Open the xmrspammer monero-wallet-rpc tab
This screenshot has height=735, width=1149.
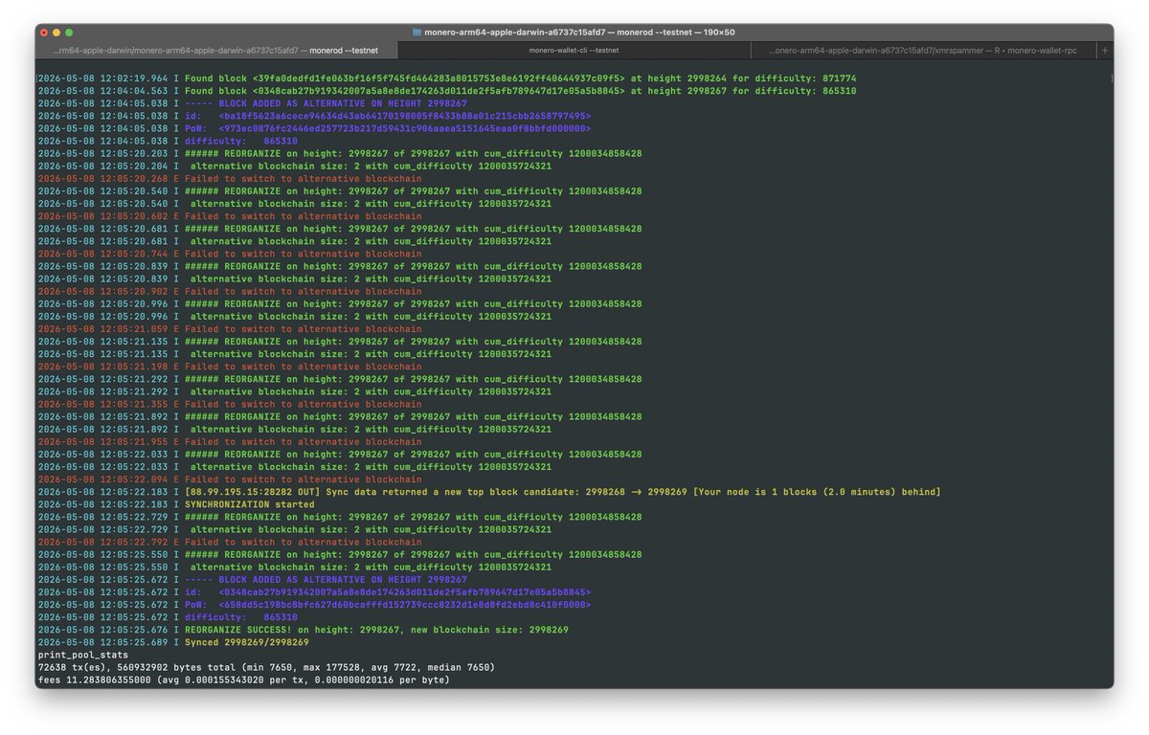tap(924, 50)
